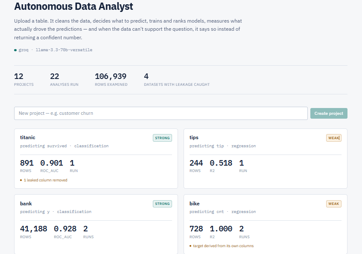Click the 244 ROWS value on tips
Screen dimensions: 362x254
(196, 166)
